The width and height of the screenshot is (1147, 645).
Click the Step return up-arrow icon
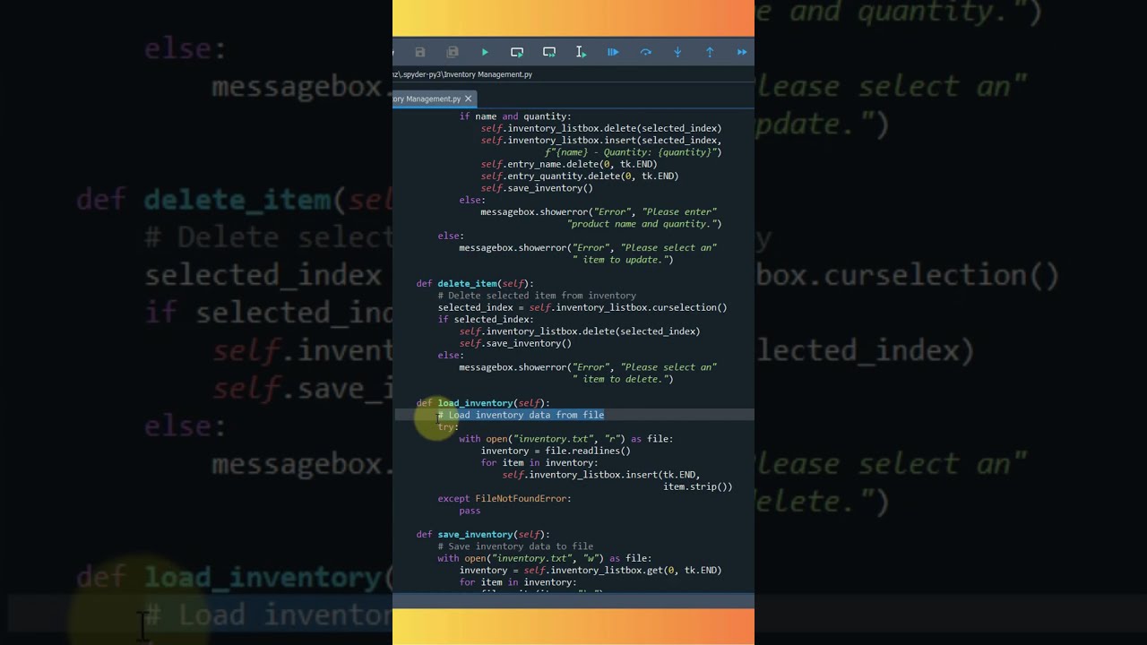pyautogui.click(x=710, y=52)
